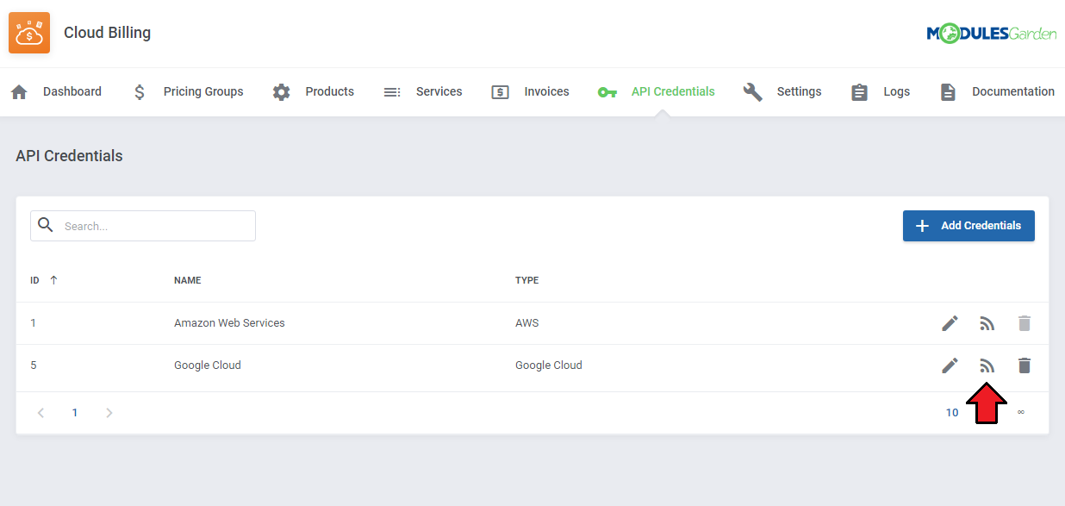The width and height of the screenshot is (1065, 506).
Task: Switch to Pricing Groups tab
Action: pyautogui.click(x=188, y=91)
